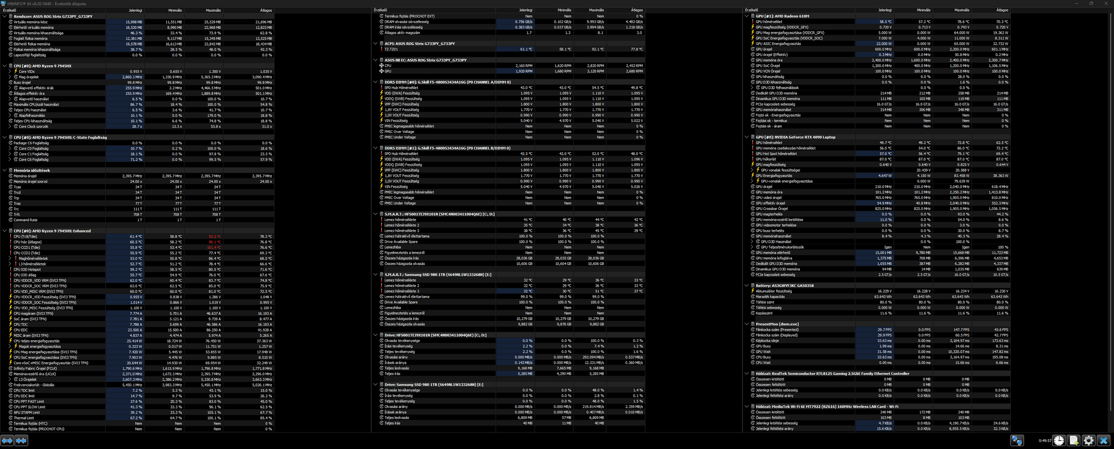This screenshot has width=1114, height=449.
Task: Click the lightning icon beside Core VIDs
Action: pos(15,71)
